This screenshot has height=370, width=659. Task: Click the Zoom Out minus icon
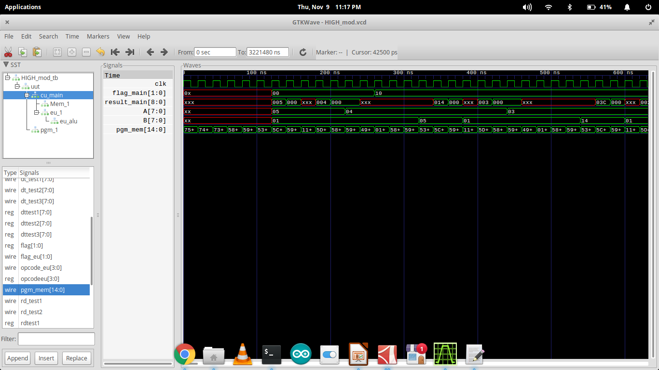click(86, 52)
